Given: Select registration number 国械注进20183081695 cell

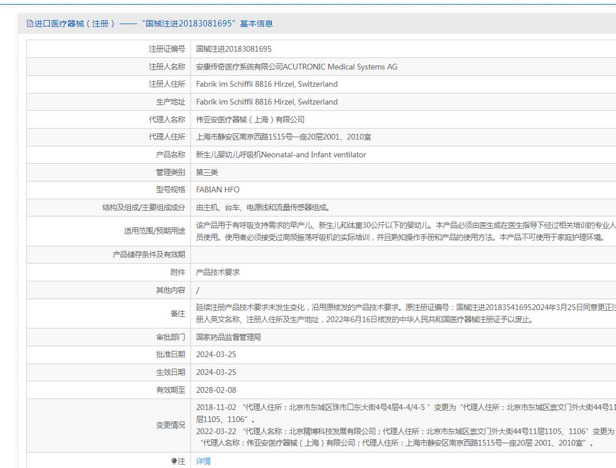Looking at the screenshot, I should coord(234,49).
